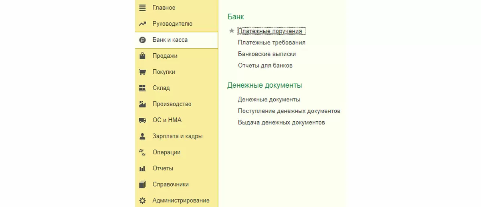
Task: Open Отчеты для банков
Action: point(265,65)
